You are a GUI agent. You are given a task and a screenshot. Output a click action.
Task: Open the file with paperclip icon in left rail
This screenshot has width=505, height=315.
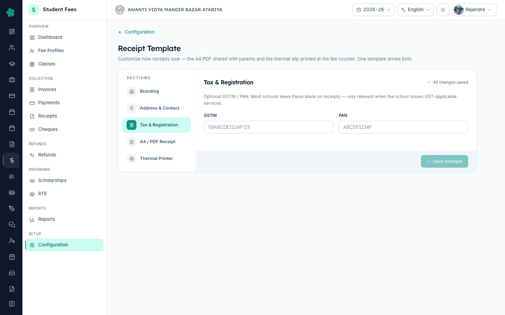pos(12,289)
